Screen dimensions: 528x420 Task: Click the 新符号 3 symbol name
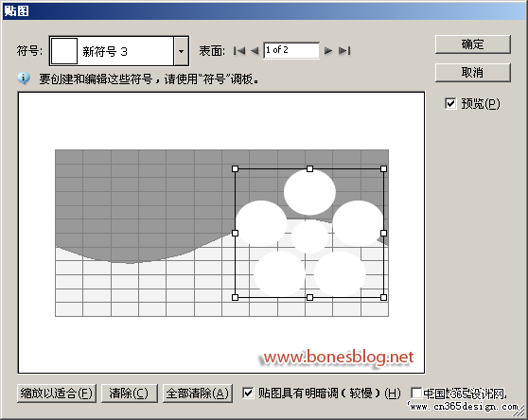pyautogui.click(x=105, y=51)
